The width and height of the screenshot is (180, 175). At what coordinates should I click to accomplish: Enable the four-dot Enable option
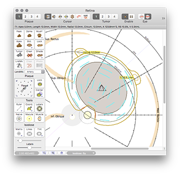131,17
